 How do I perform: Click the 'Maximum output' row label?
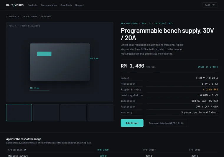(x=18, y=156)
